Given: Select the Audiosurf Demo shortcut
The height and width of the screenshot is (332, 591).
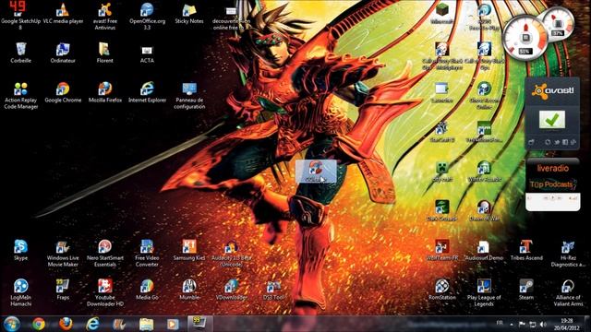Looking at the screenshot, I should (484, 250).
